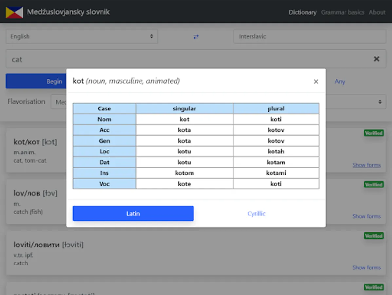Click Verified badge on kot card
Viewport: 392px width, 295px height.
click(x=374, y=133)
